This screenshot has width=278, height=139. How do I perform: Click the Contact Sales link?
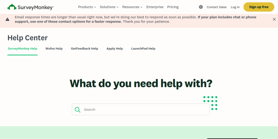coord(216,7)
